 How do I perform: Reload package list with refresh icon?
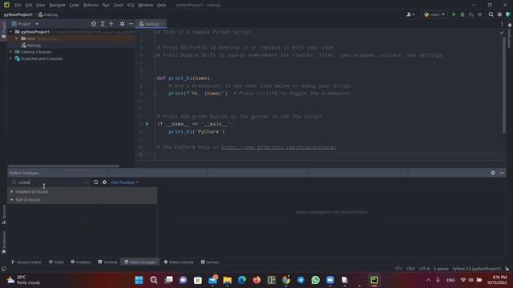click(x=95, y=182)
